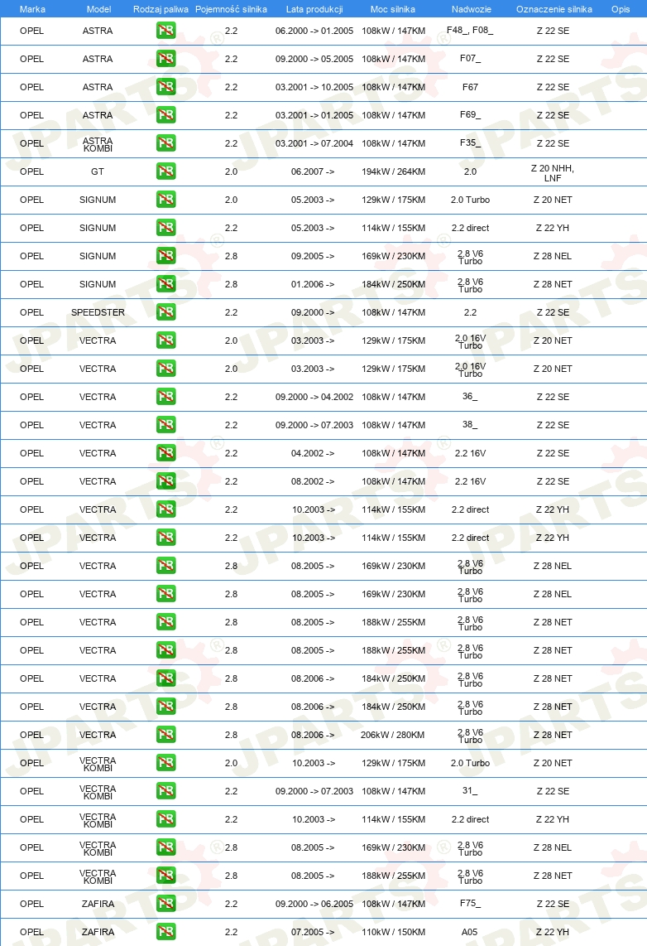The height and width of the screenshot is (946, 647).
Task: Click the fuel icon in the VECTRA 36_ row
Action: (165, 397)
